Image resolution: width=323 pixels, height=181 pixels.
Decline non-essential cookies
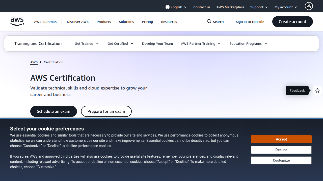(x=281, y=150)
